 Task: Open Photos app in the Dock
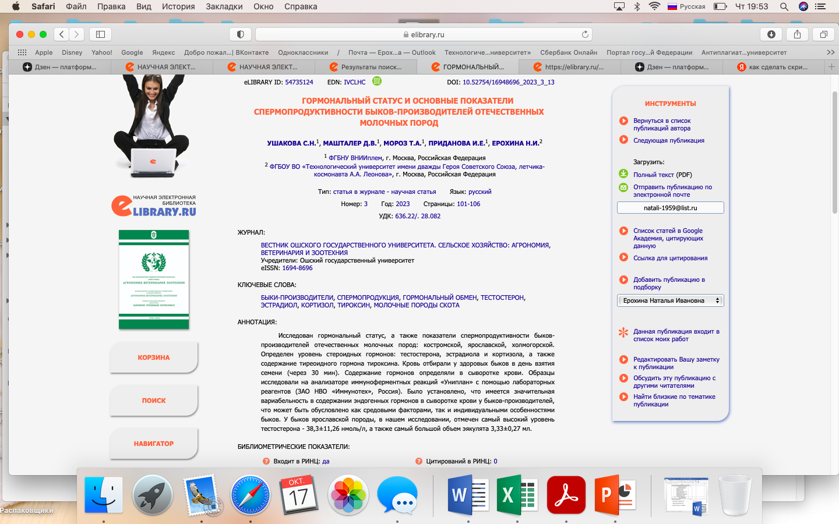click(348, 495)
